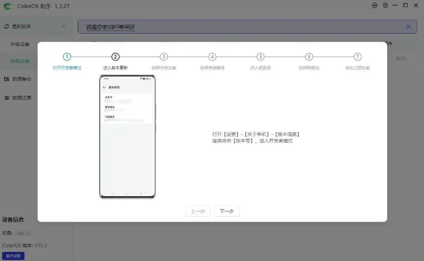
Task: Click the 更新版本 refresh icon
Action: 7,27
